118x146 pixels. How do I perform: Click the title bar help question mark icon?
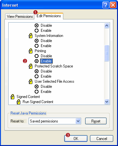[x=106, y=5]
